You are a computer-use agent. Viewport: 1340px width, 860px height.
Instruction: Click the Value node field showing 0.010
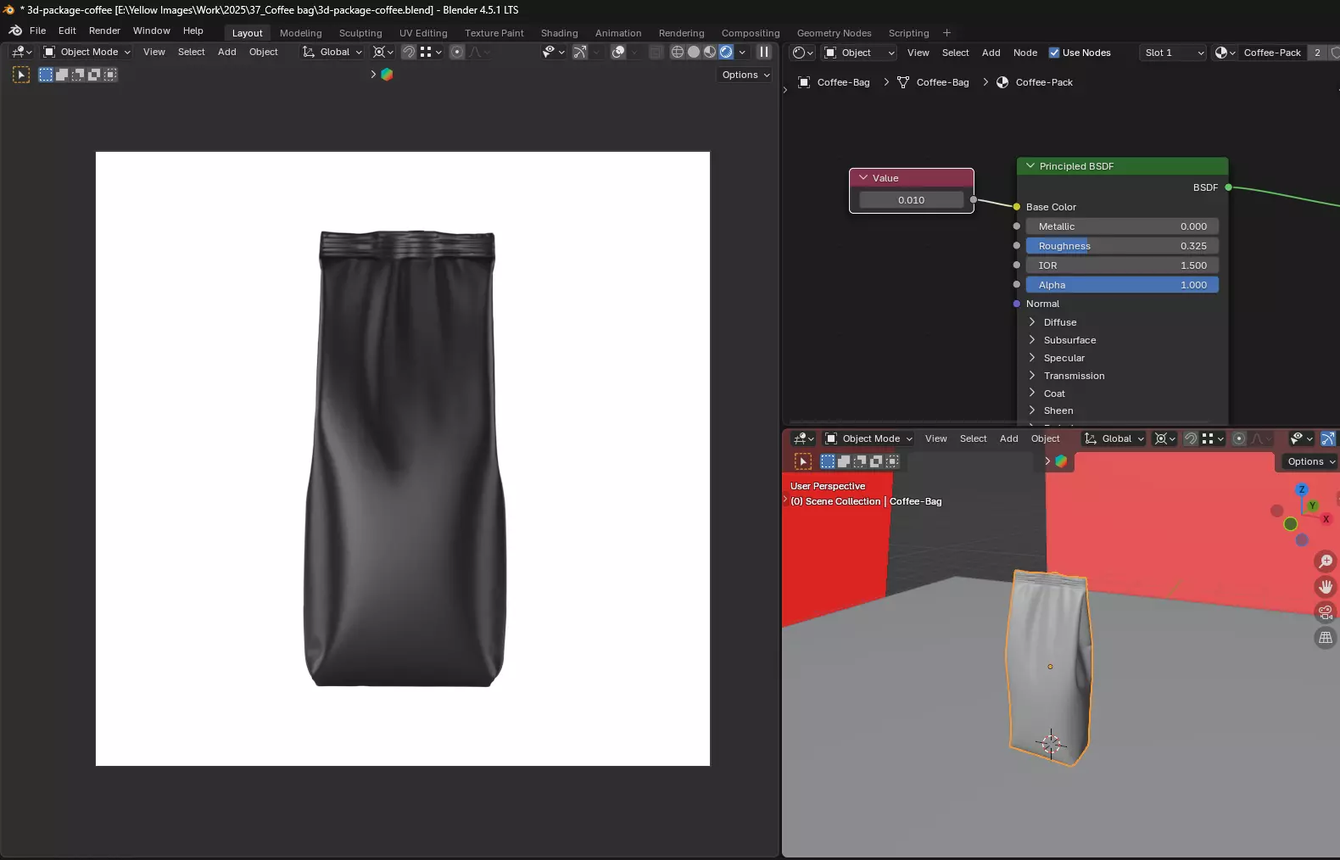[912, 200]
